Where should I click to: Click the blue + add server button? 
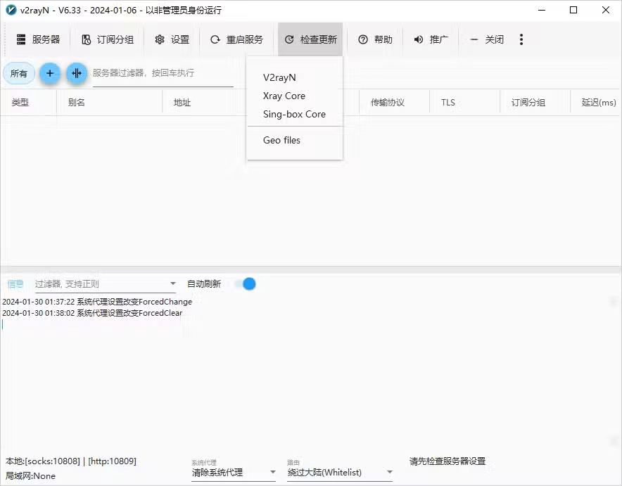click(49, 73)
